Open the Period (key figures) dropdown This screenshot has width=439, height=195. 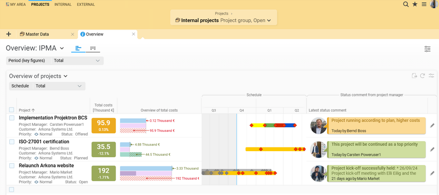pyautogui.click(x=77, y=60)
